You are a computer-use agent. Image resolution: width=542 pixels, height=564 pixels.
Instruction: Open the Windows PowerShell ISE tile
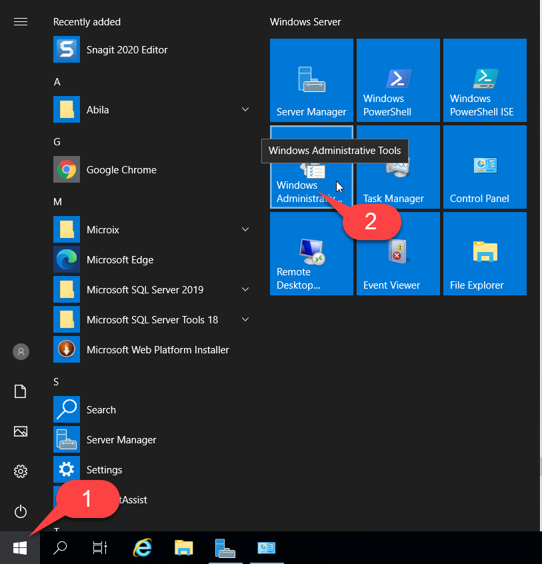click(485, 80)
